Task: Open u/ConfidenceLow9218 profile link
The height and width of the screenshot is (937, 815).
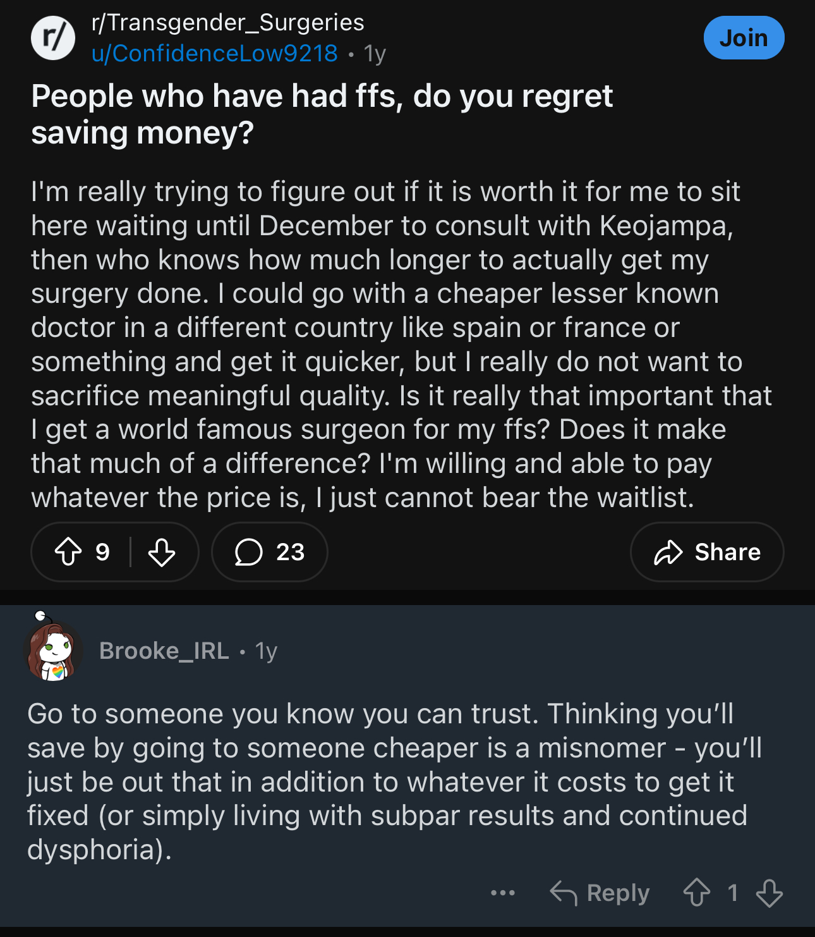Action: coord(215,54)
